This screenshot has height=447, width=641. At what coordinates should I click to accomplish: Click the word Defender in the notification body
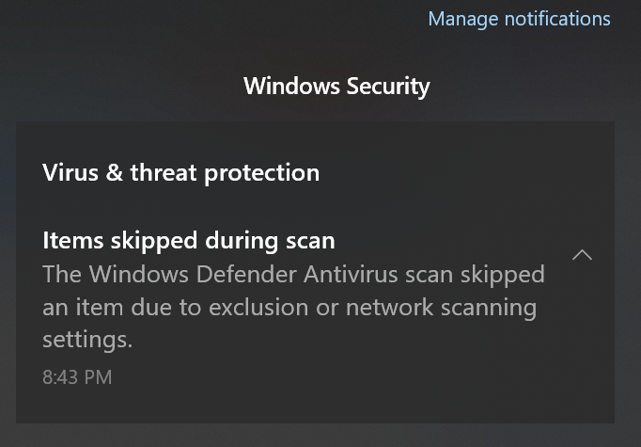coord(246,274)
